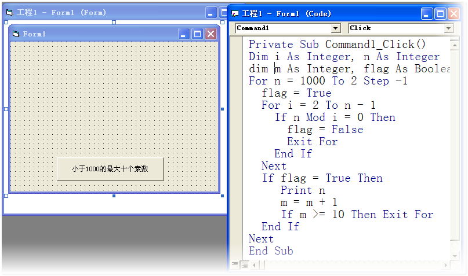Click the Form1 inner form's minimize button
The height and width of the screenshot is (276, 468).
183,34
